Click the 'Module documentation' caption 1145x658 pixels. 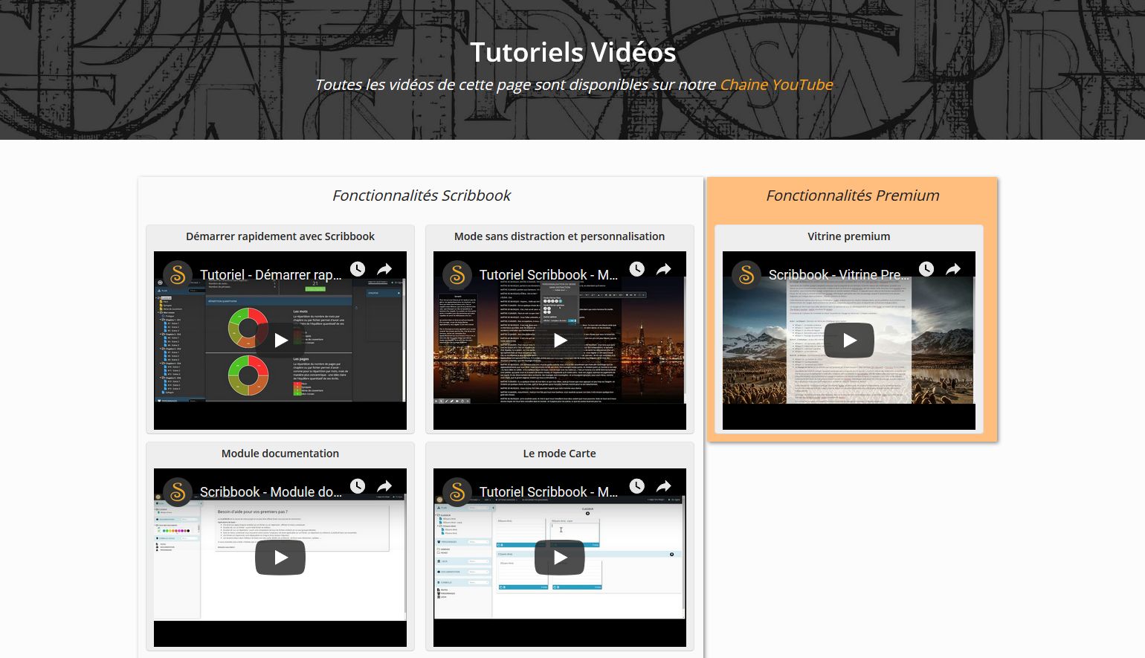coord(280,454)
